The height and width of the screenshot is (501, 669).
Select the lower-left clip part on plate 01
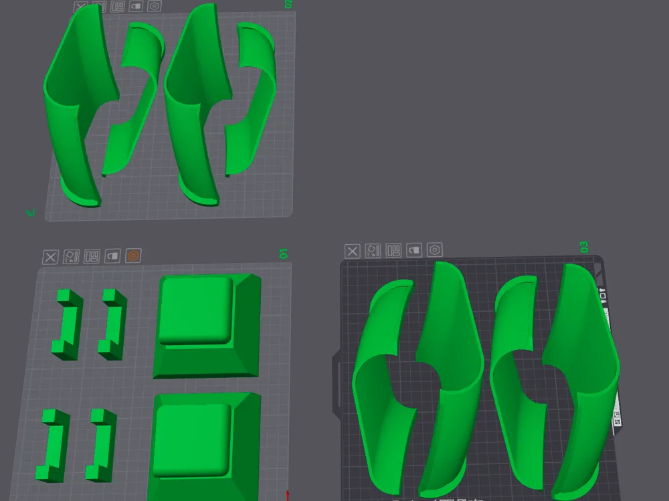pyautogui.click(x=53, y=445)
